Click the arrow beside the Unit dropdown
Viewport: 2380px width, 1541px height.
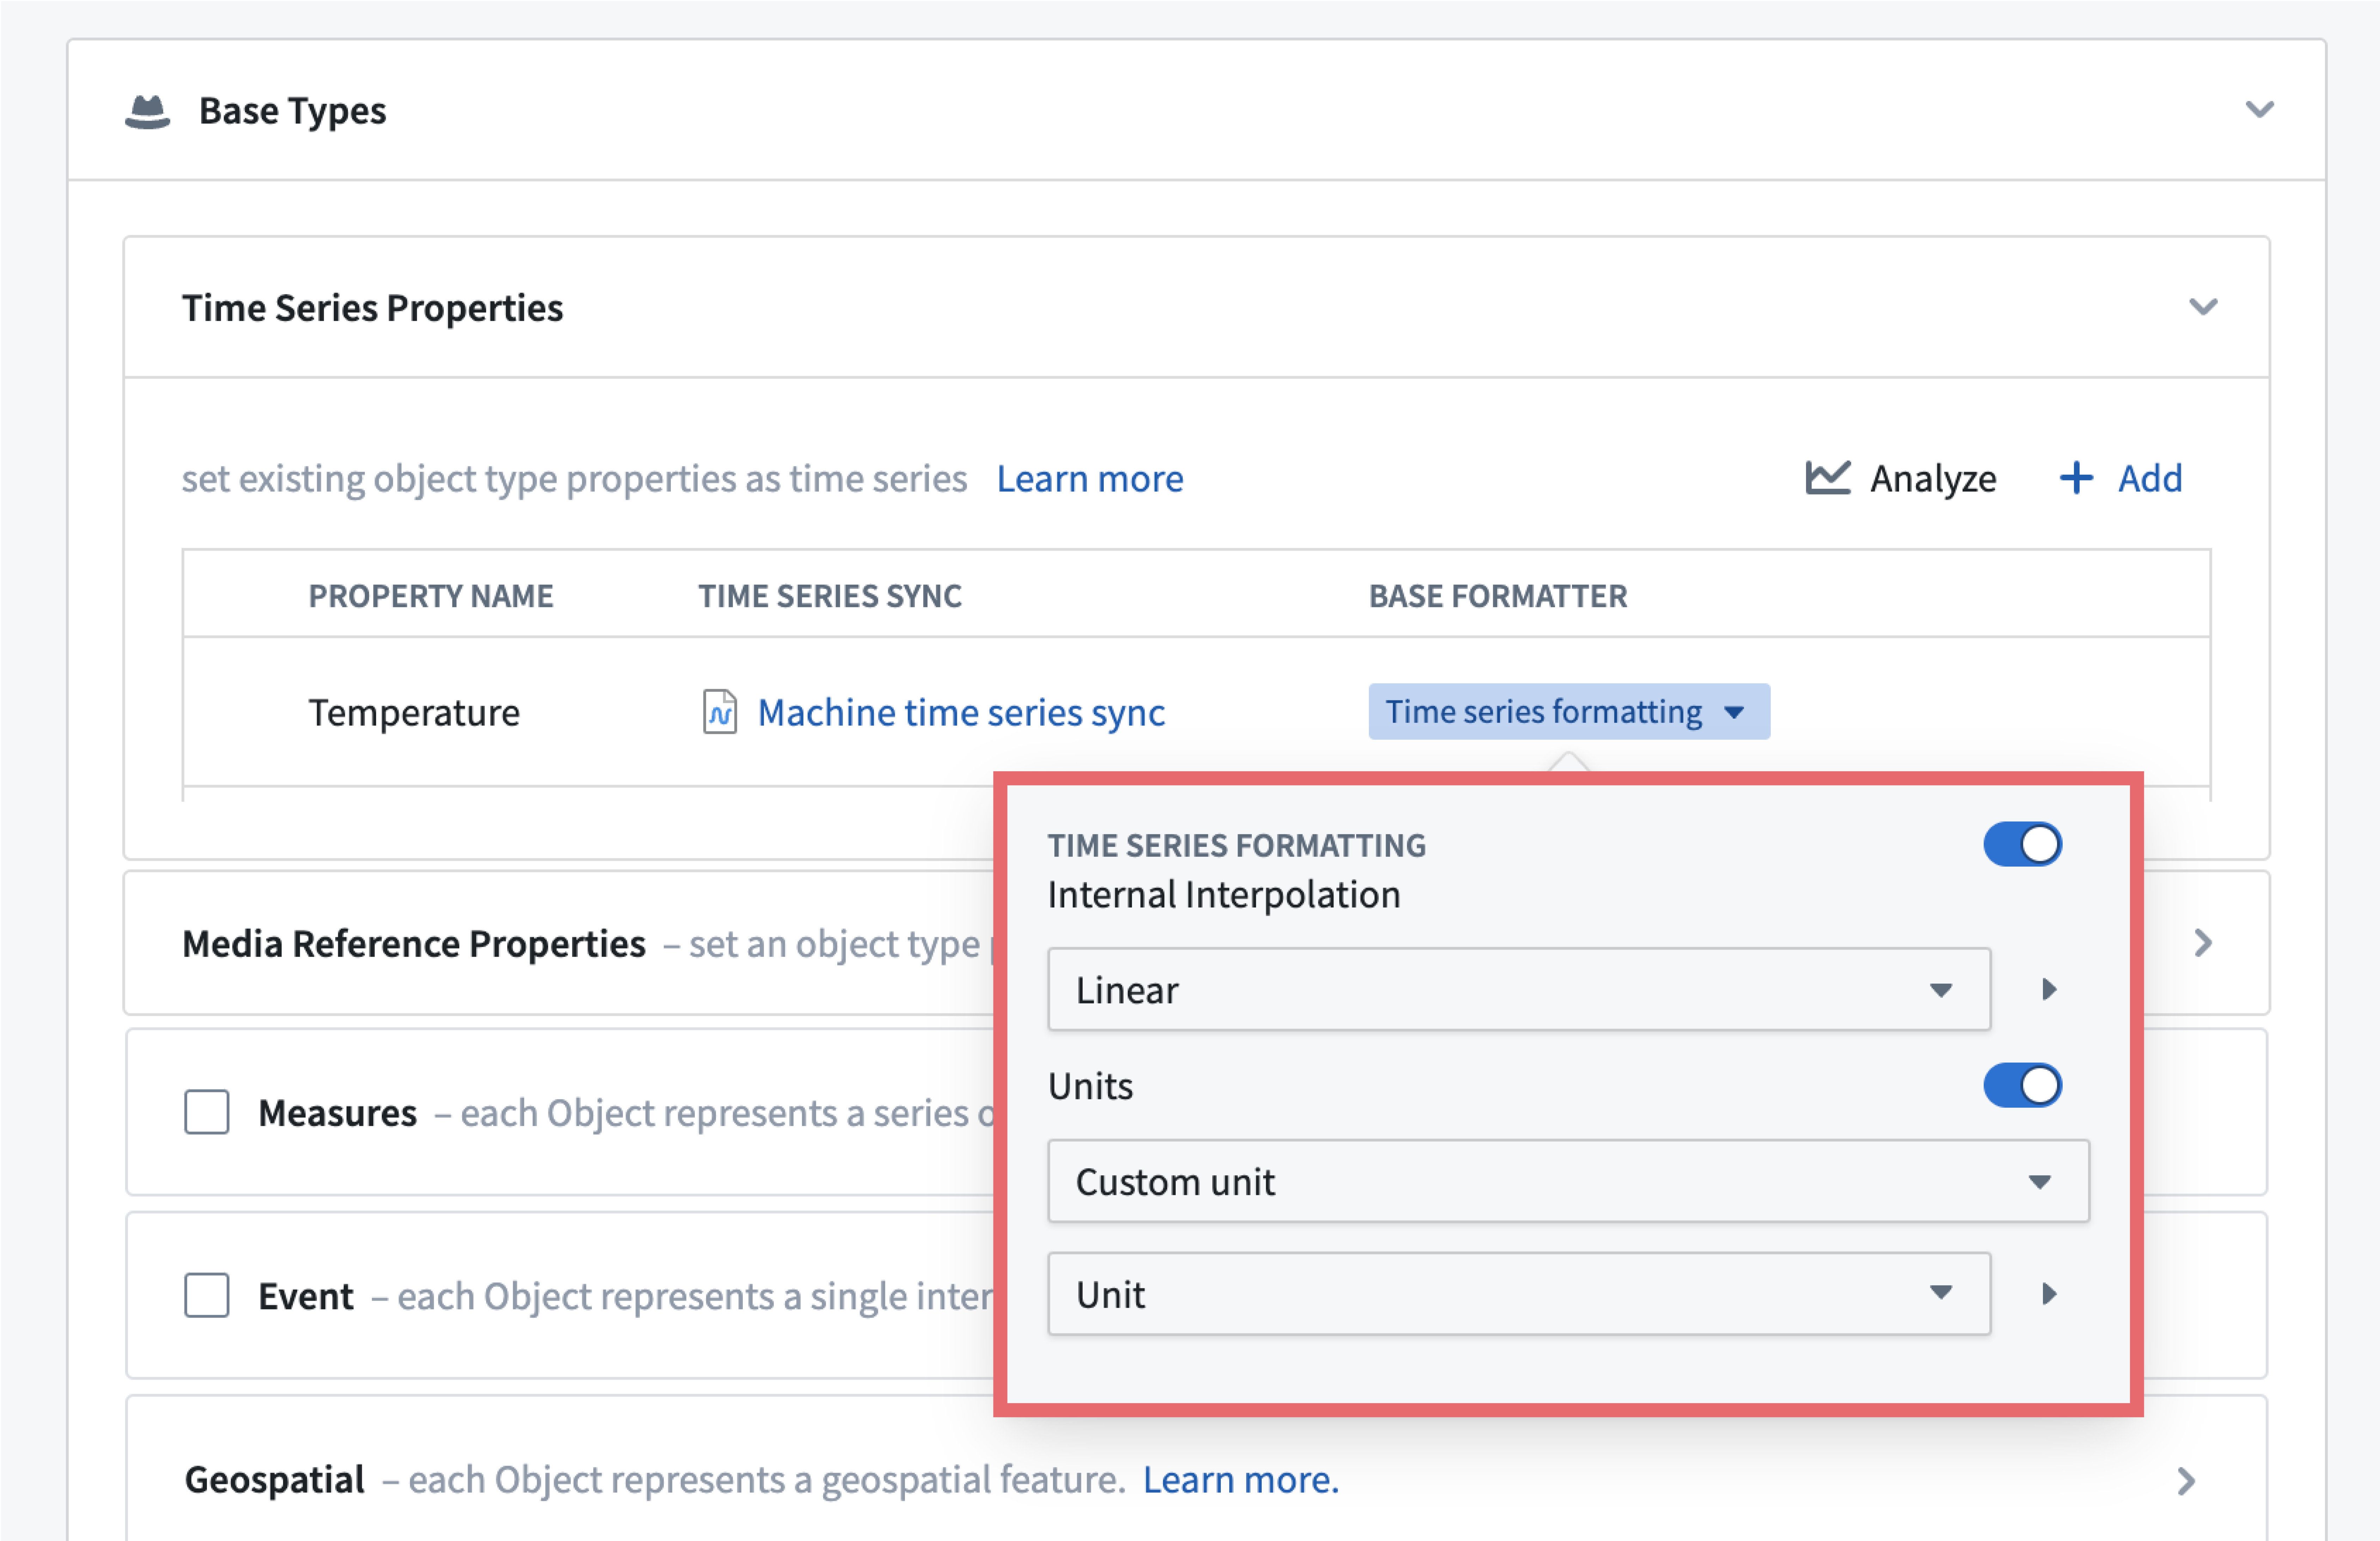click(2049, 1294)
